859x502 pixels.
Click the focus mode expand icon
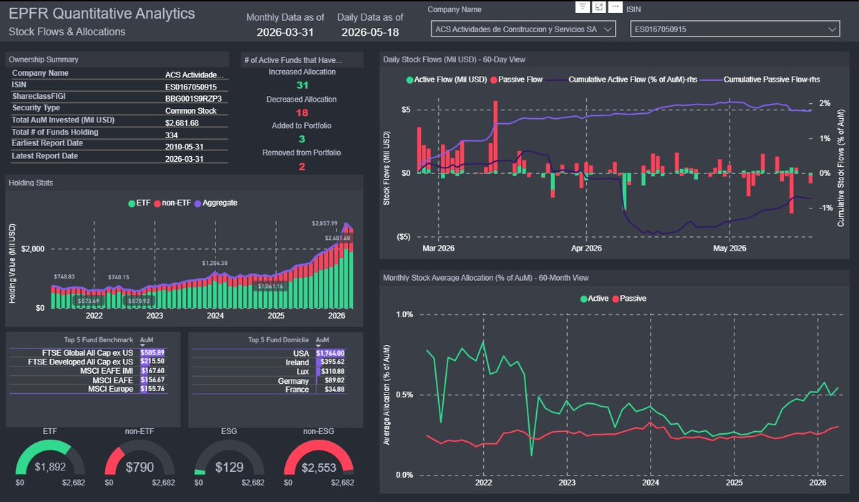point(598,6)
